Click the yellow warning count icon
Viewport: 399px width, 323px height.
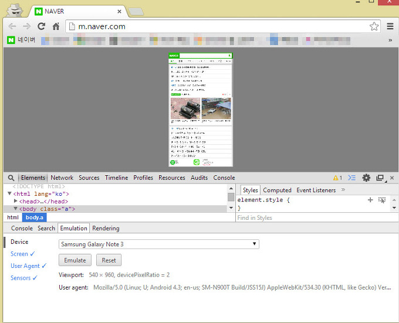[337, 178]
